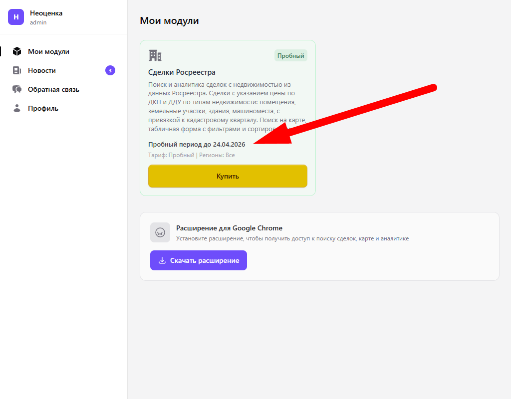This screenshot has width=511, height=399.
Task: Click the person icon beside Профиль
Action: click(17, 108)
